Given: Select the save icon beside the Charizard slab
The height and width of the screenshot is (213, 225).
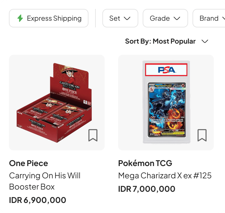Looking at the screenshot, I should pos(202,136).
